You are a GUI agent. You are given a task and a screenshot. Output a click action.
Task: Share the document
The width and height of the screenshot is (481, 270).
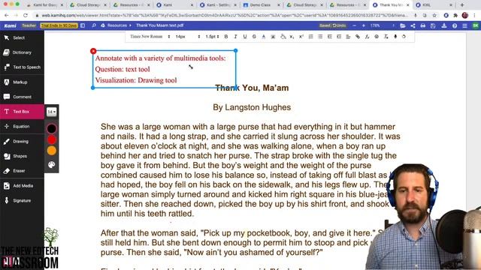tap(413, 25)
